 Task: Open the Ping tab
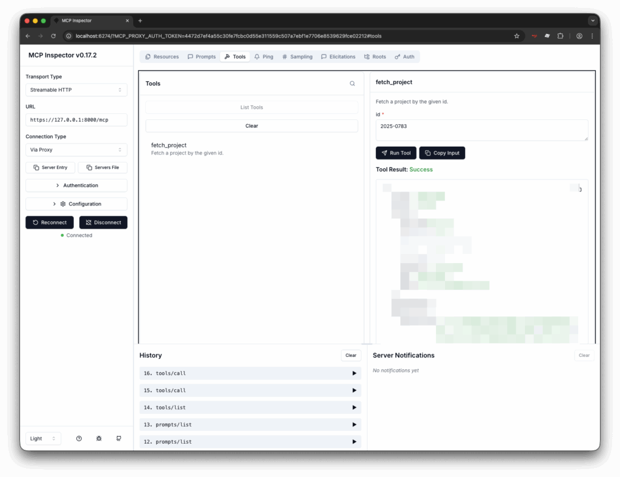point(264,56)
